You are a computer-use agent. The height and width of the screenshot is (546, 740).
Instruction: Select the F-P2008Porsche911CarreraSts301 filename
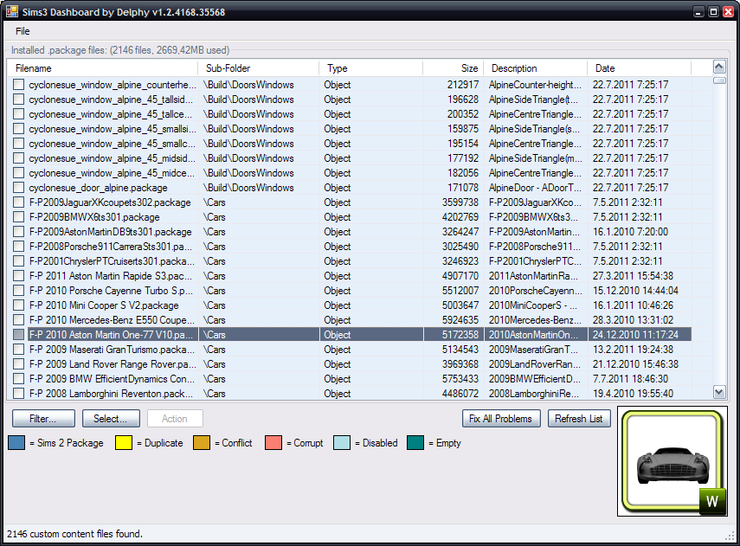(111, 247)
